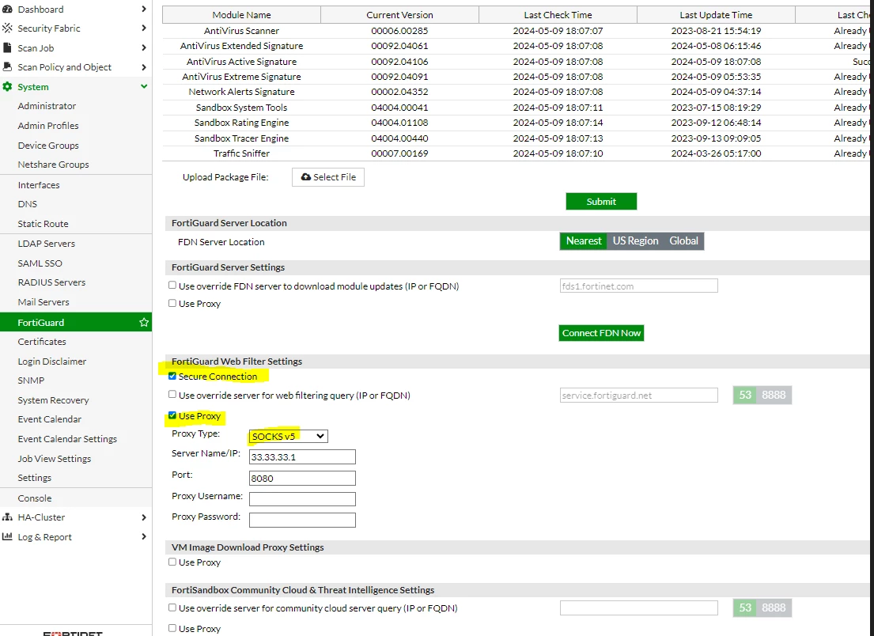Enable override server for web filtering query
The height and width of the screenshot is (636, 874).
[x=172, y=395]
